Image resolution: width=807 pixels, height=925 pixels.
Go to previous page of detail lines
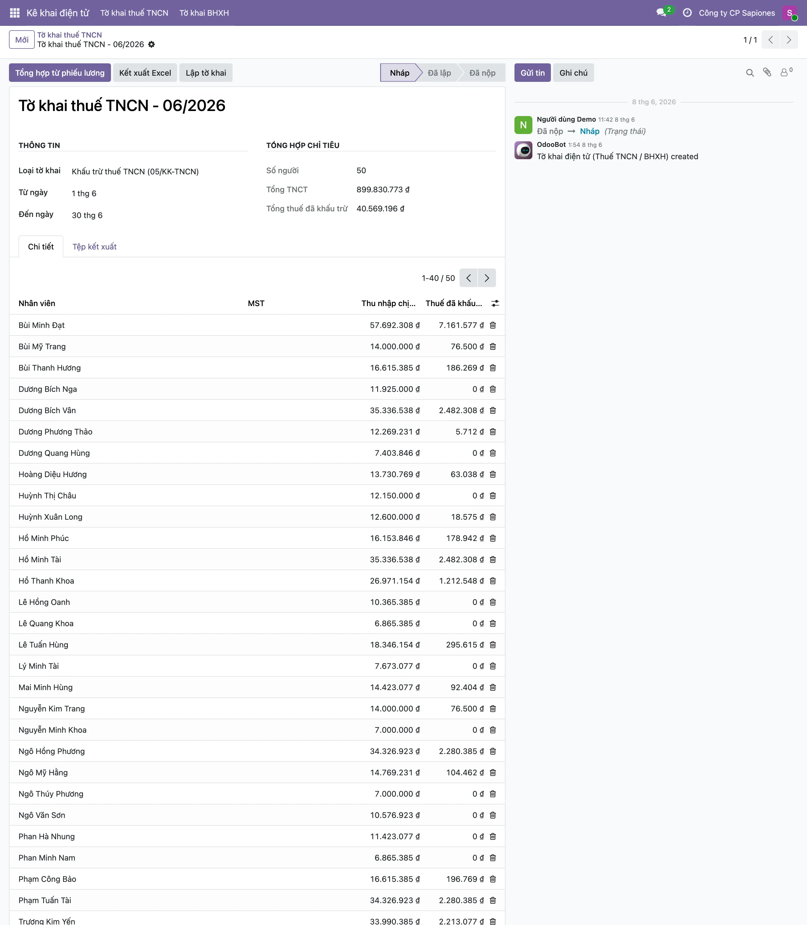(468, 278)
